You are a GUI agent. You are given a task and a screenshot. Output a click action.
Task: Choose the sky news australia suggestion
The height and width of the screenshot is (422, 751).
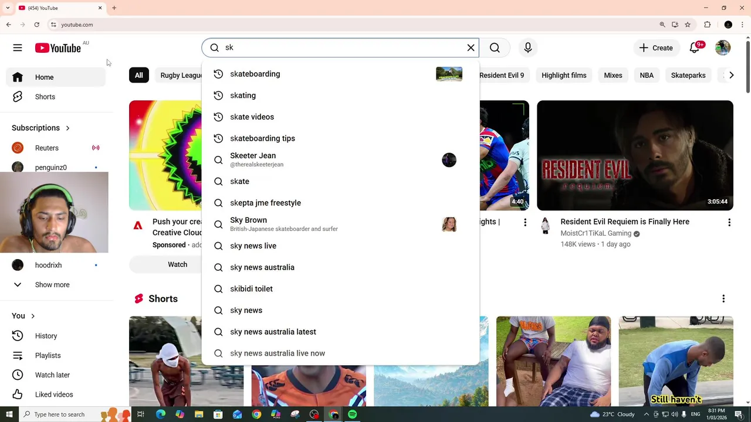pyautogui.click(x=340, y=267)
